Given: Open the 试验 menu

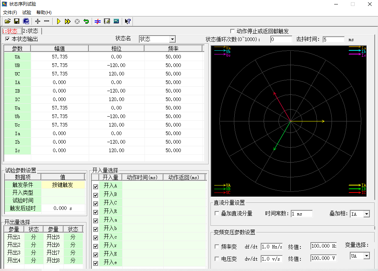Looking at the screenshot, I should (x=27, y=13).
